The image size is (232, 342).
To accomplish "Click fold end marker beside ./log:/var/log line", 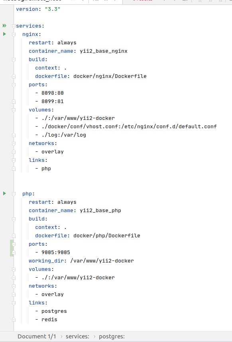I will (x=14, y=135).
